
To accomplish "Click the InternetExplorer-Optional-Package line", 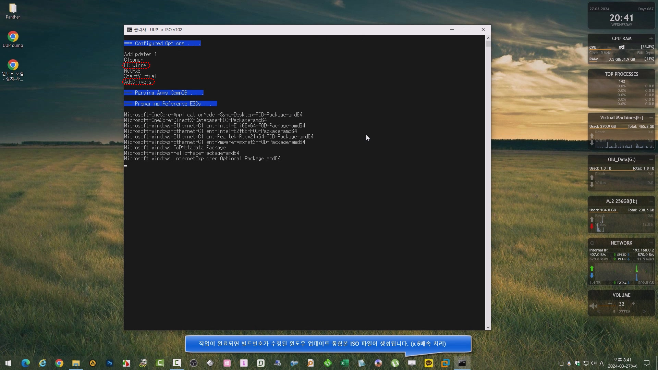I will click(202, 159).
